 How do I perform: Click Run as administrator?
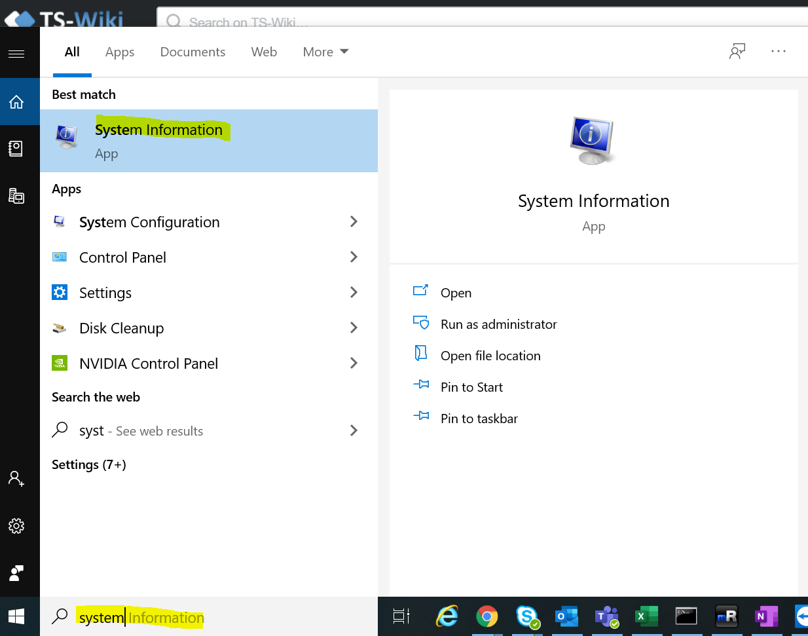[x=498, y=324]
